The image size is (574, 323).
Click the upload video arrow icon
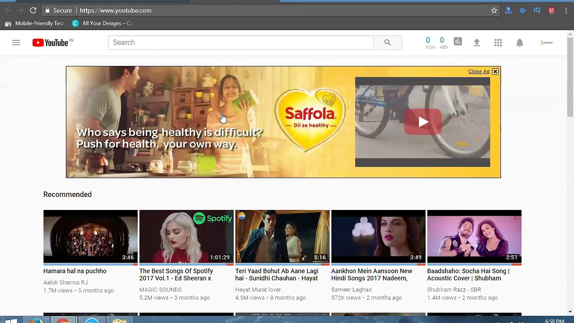click(477, 42)
